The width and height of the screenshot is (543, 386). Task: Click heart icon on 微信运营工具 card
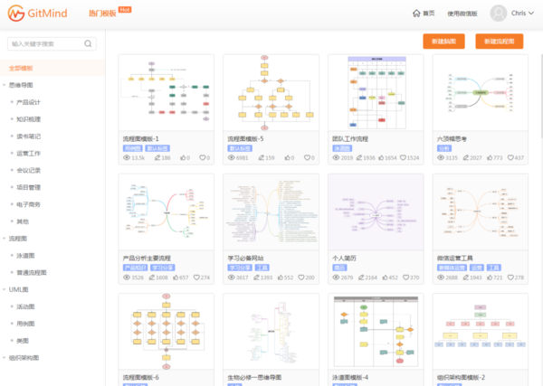click(x=510, y=278)
